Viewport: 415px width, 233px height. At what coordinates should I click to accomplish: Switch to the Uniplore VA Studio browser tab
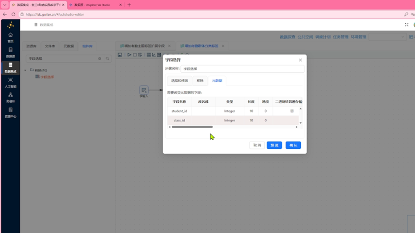click(x=92, y=5)
